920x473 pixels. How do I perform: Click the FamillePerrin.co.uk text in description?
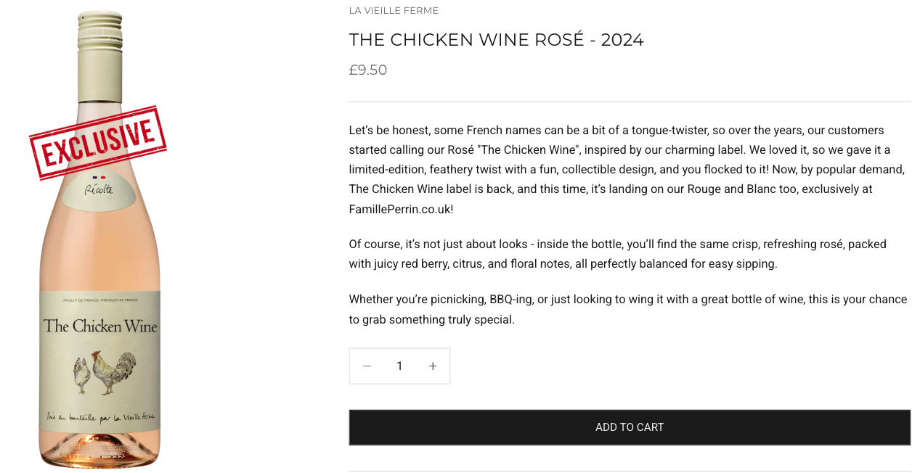click(401, 209)
